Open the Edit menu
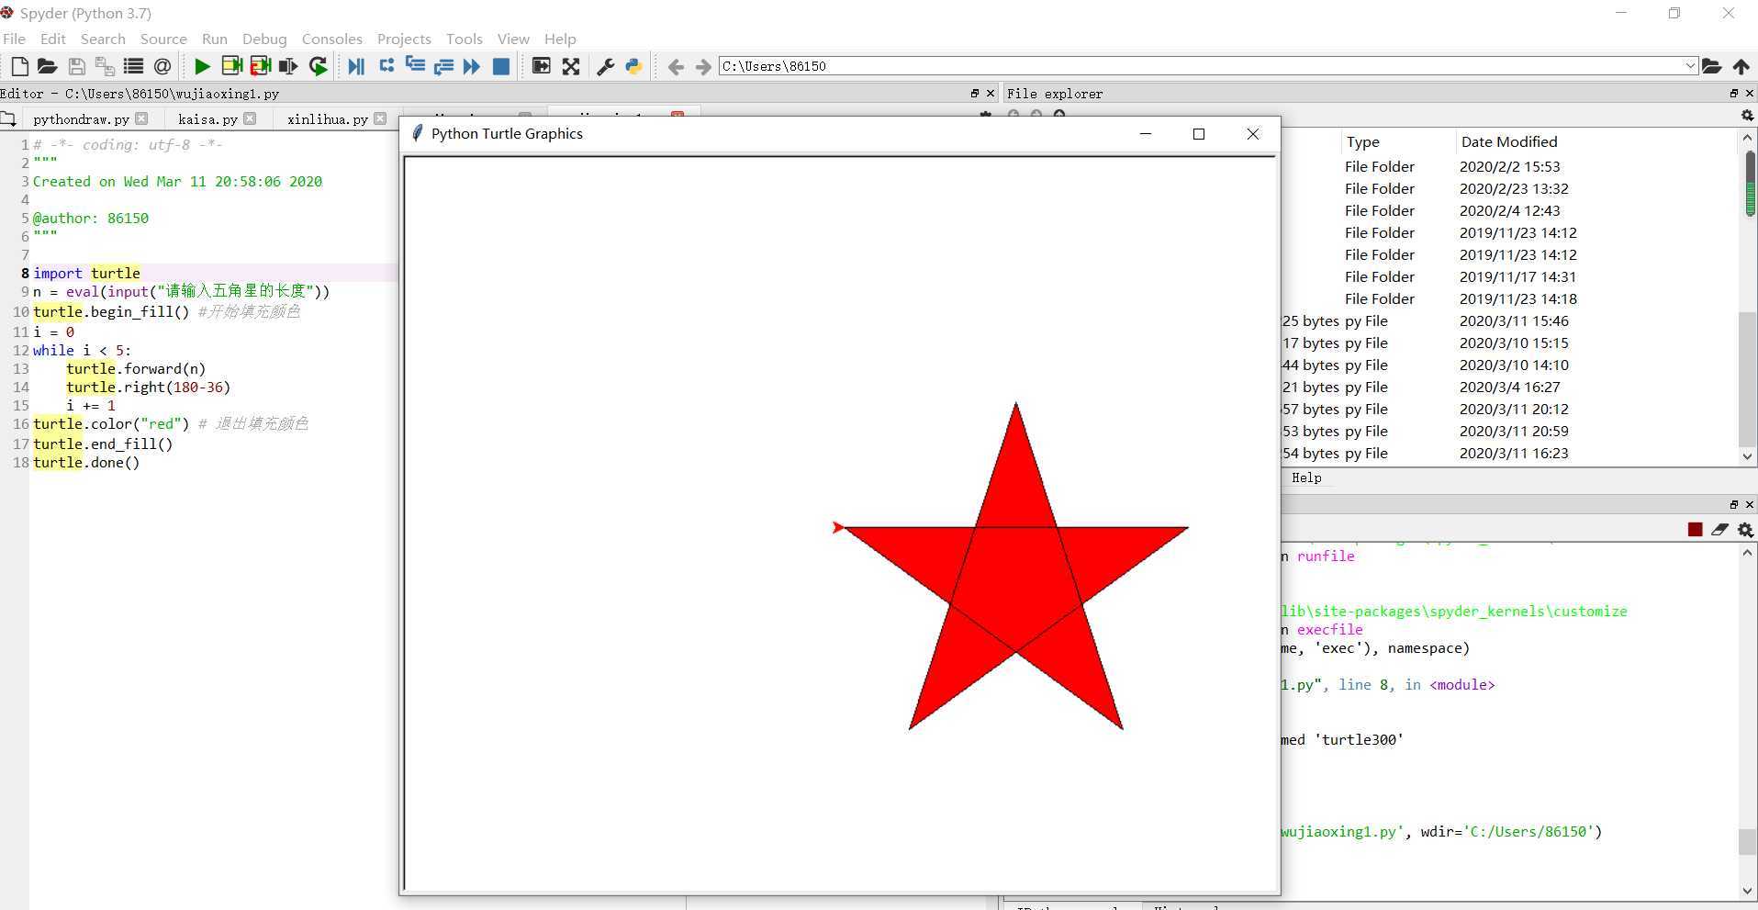The height and width of the screenshot is (910, 1758). (x=53, y=39)
